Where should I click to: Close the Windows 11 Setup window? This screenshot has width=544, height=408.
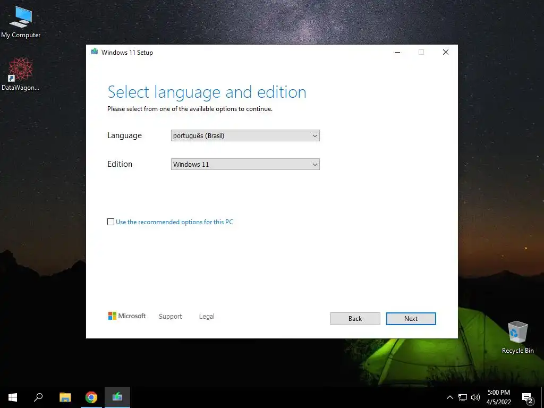coord(446,52)
